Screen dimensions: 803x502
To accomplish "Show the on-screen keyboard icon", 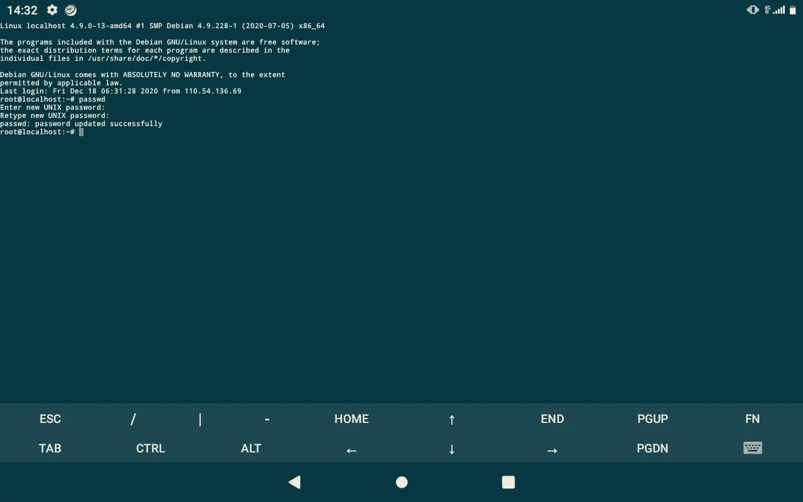I will point(753,448).
